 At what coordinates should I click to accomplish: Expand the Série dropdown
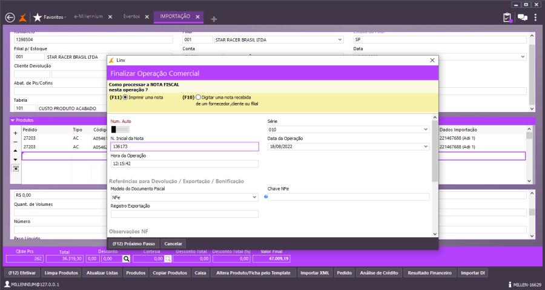click(426, 129)
